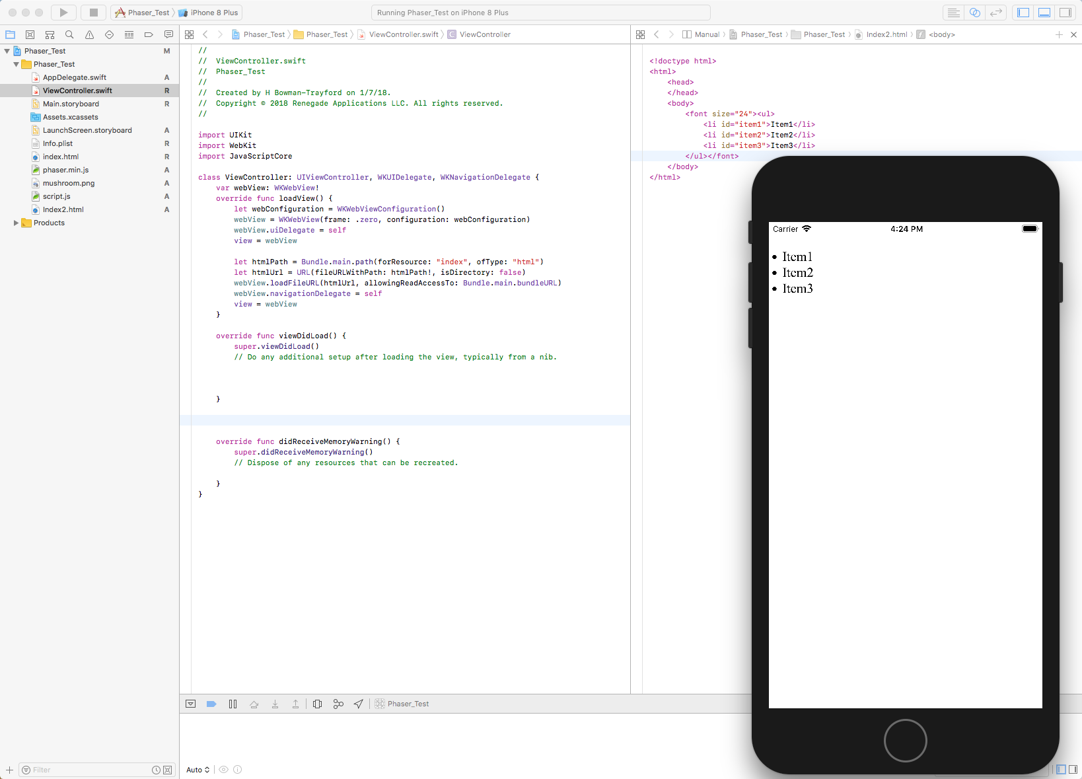This screenshot has width=1082, height=779.
Task: Open the Find navigator
Action: click(x=69, y=34)
